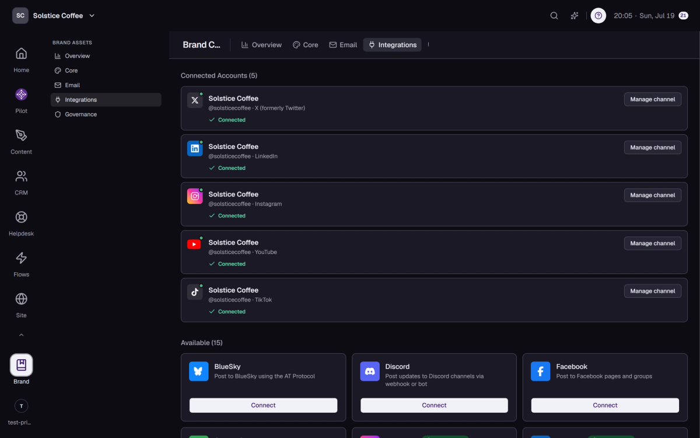Manage channel for X (formerly Twitter)
700x438 pixels.
tap(653, 99)
